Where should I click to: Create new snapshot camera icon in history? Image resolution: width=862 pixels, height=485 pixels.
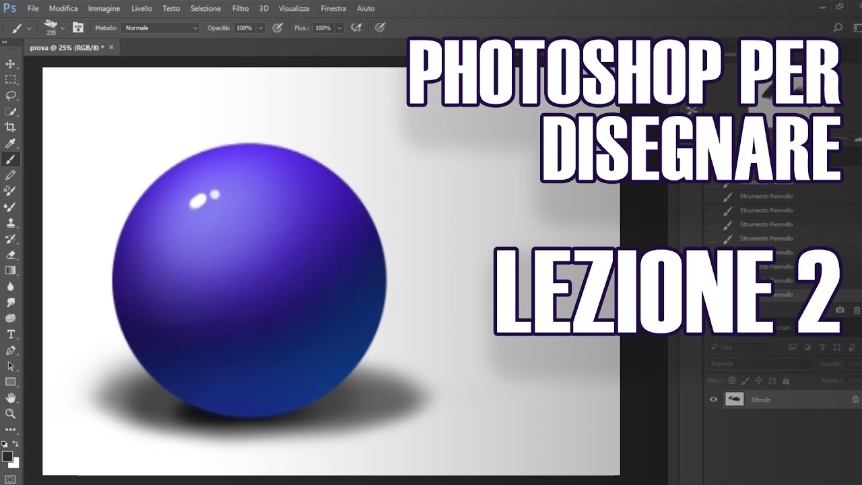click(x=840, y=310)
